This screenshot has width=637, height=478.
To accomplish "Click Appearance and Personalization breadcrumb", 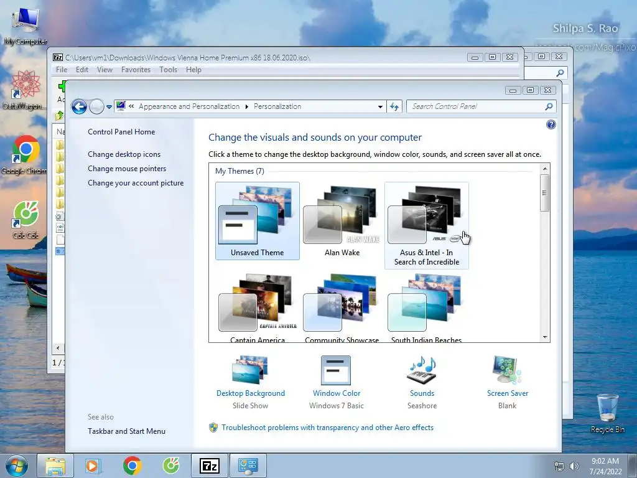I will click(x=189, y=106).
